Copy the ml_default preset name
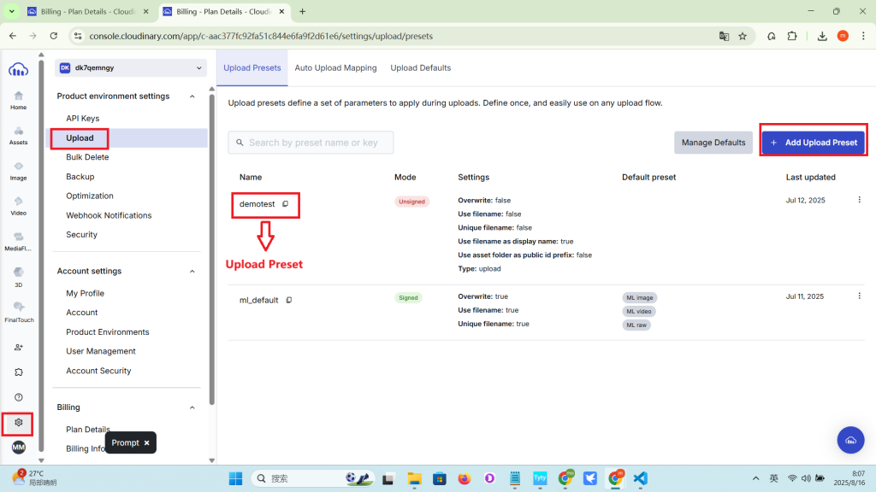The height and width of the screenshot is (492, 876). [289, 300]
